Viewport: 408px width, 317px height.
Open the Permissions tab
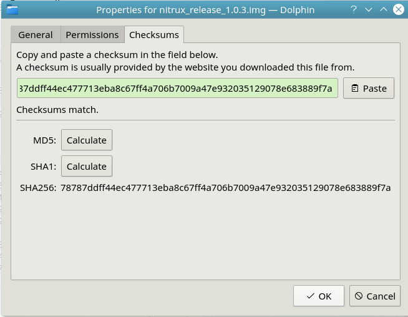(x=92, y=35)
